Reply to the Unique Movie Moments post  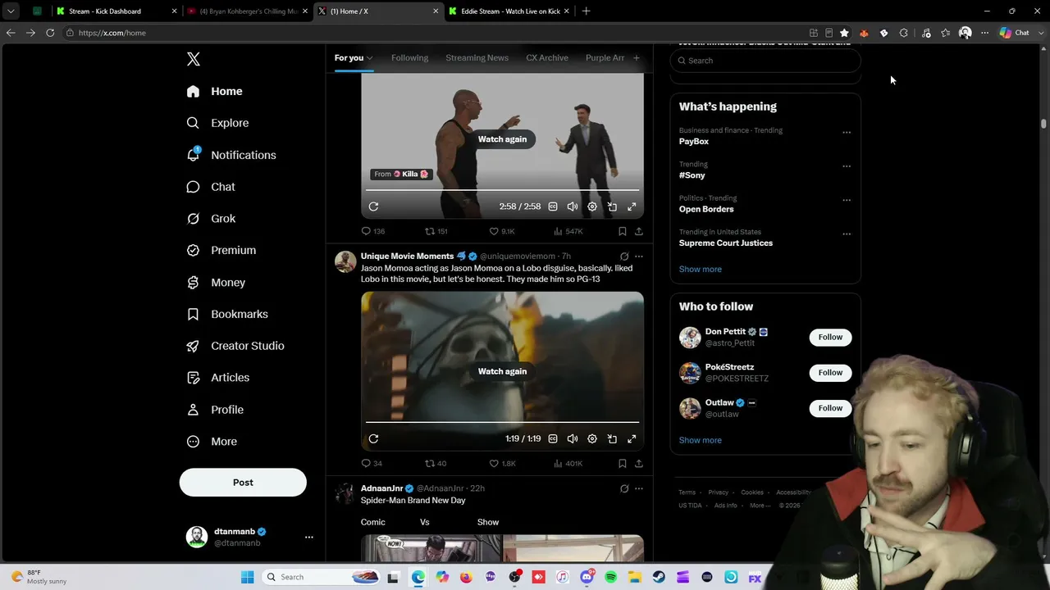click(372, 463)
